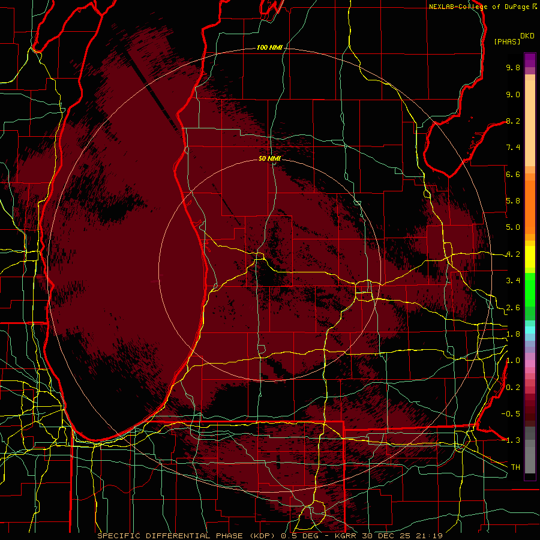Click the 5.0 scale value
The width and height of the screenshot is (540, 540).
click(x=513, y=227)
